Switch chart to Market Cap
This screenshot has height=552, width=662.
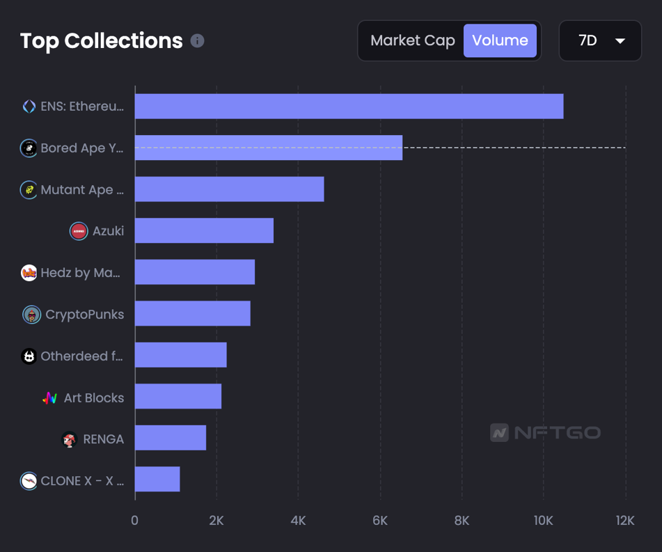tap(412, 41)
